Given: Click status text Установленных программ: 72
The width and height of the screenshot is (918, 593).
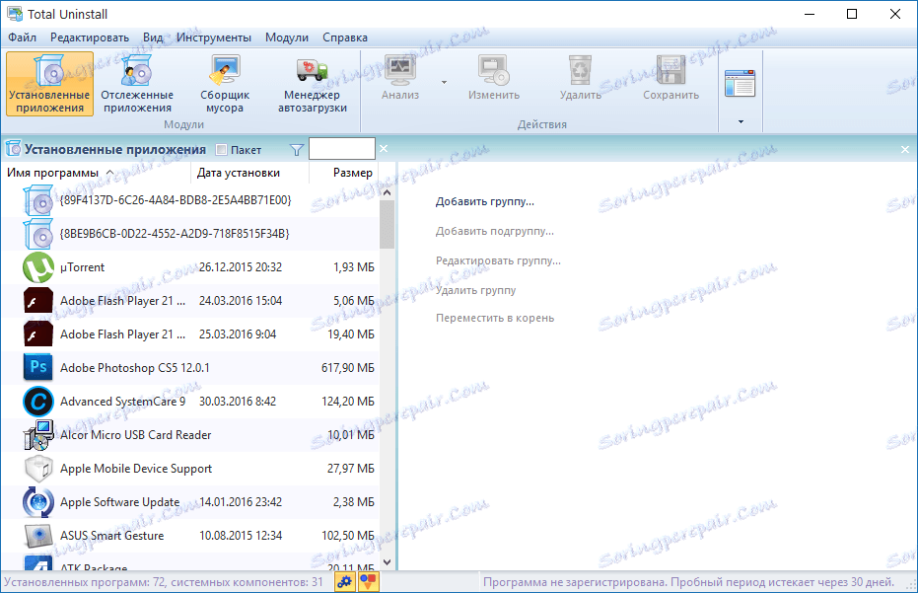Looking at the screenshot, I should tap(85, 582).
